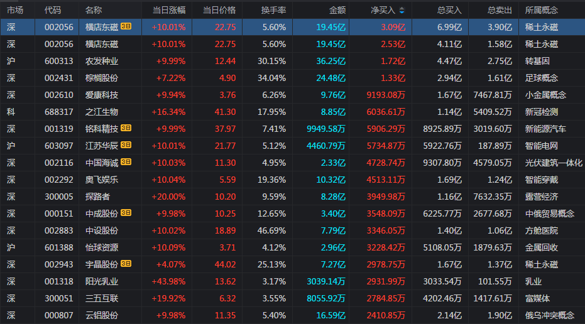Open stock 阳光乳业 by its name

point(102,281)
